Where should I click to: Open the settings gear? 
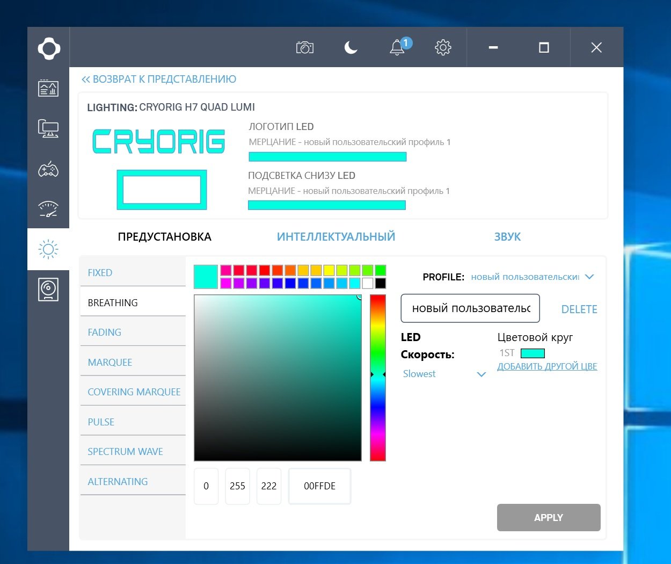tap(443, 48)
